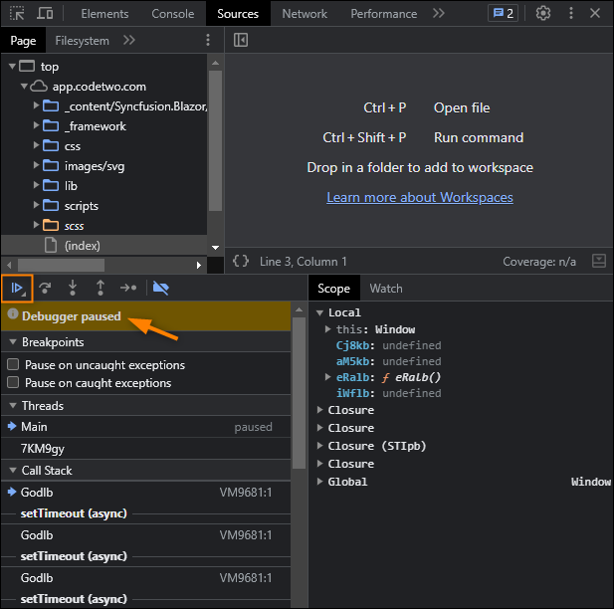
Task: Click the file tree vertical scrollbar
Action: point(215,141)
